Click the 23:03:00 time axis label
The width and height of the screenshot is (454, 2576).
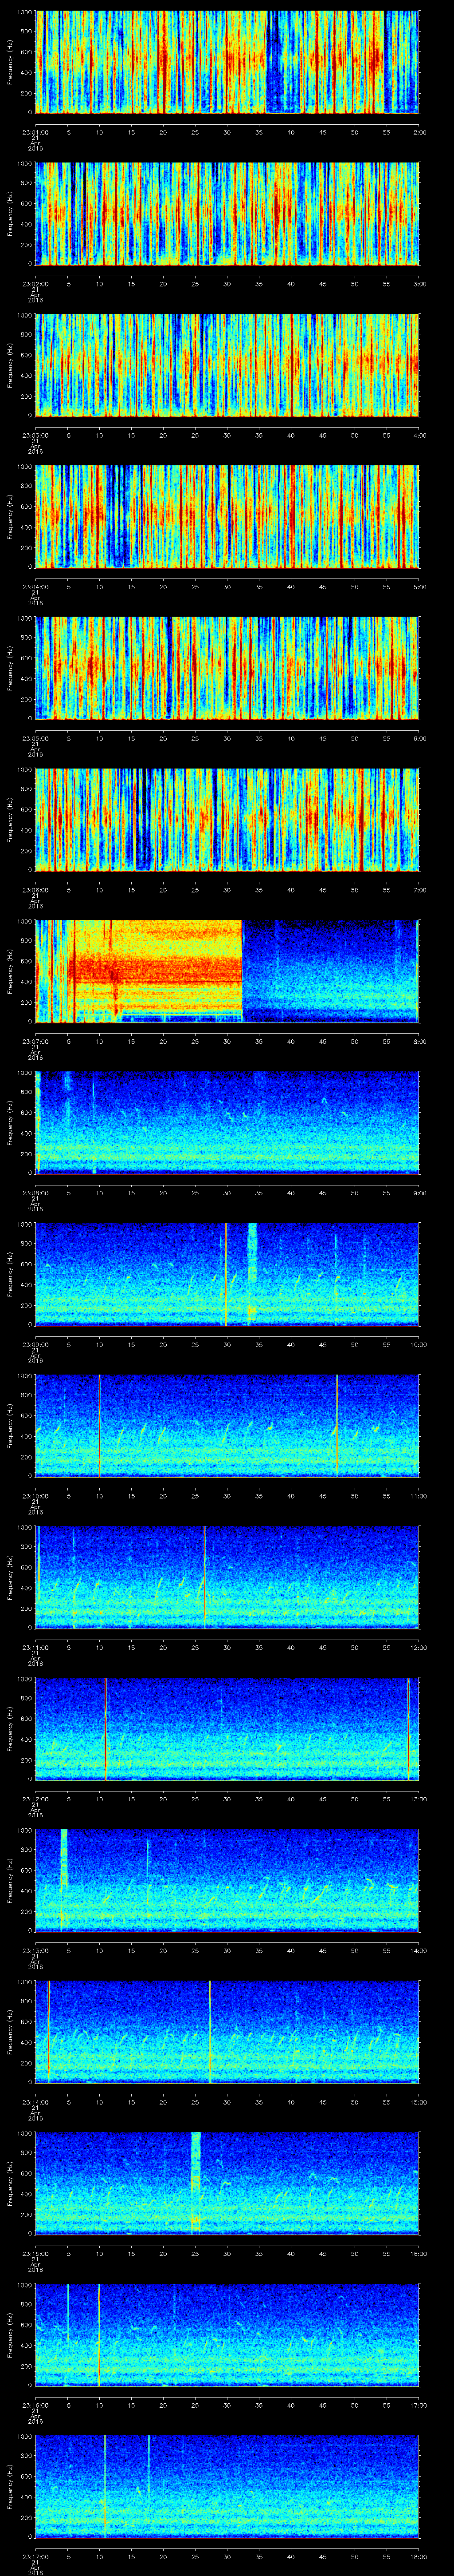click(36, 435)
